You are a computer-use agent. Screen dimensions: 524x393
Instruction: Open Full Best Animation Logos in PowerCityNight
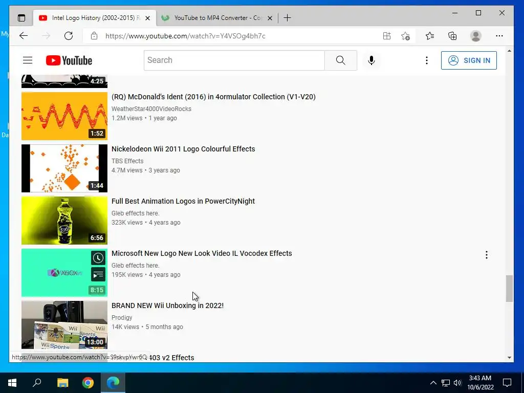(x=183, y=201)
